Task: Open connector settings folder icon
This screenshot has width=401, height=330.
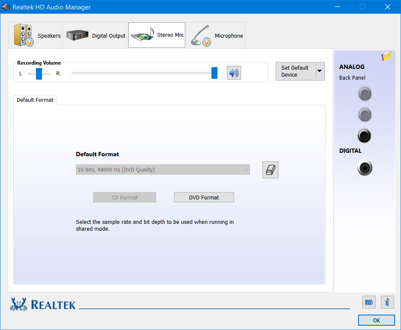Action: tap(386, 56)
